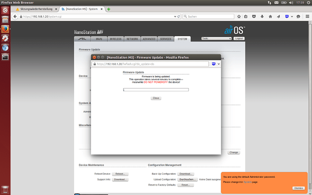Open the Terminal from the launcher
Viewport: 312px width, 195px height.
point(5,57)
